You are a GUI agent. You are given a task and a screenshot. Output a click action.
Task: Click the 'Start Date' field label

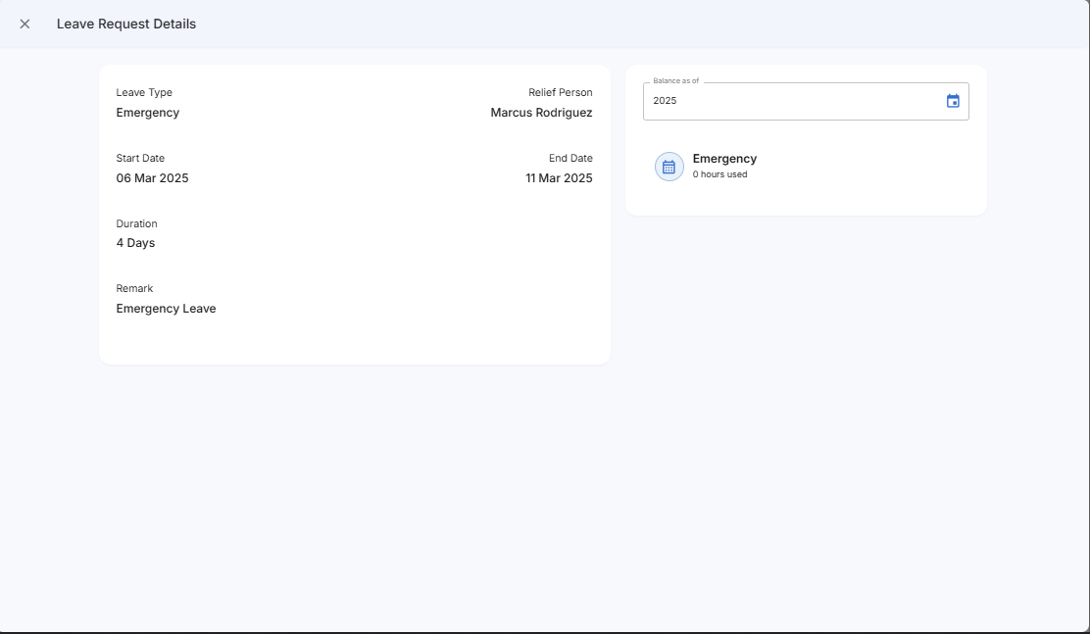point(140,159)
